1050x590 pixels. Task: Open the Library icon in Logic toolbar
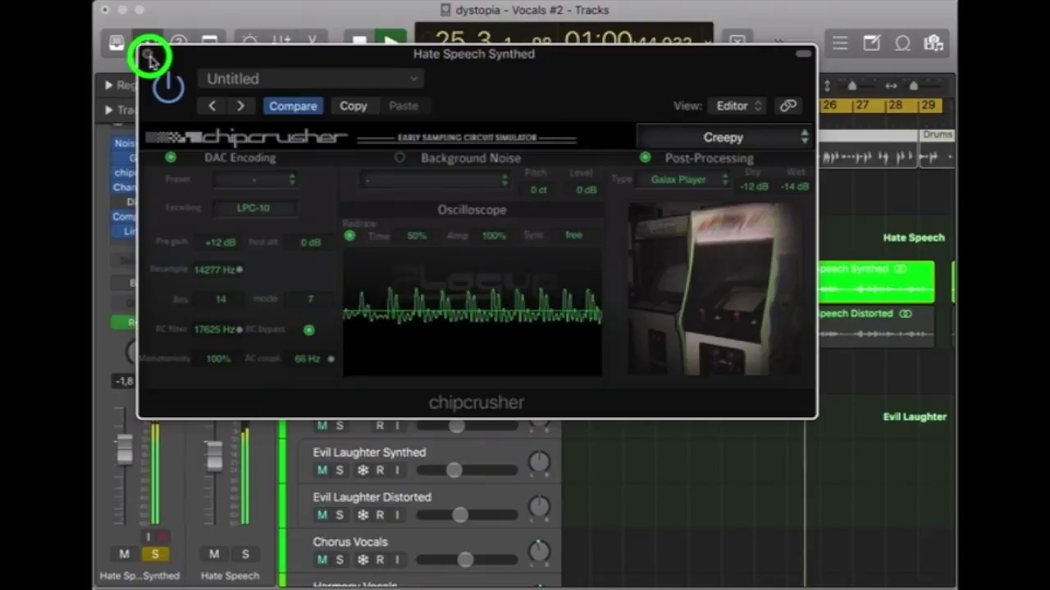tap(116, 43)
